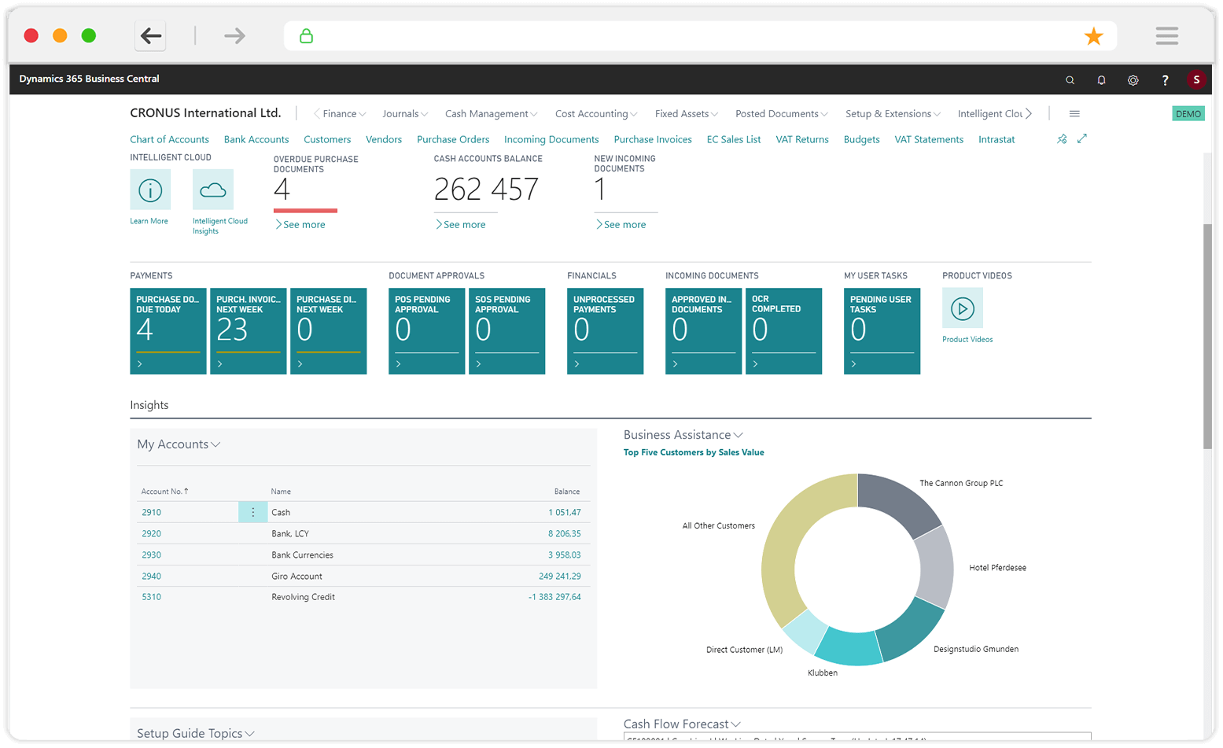Click the page vertical scrollbar

coord(1207,336)
